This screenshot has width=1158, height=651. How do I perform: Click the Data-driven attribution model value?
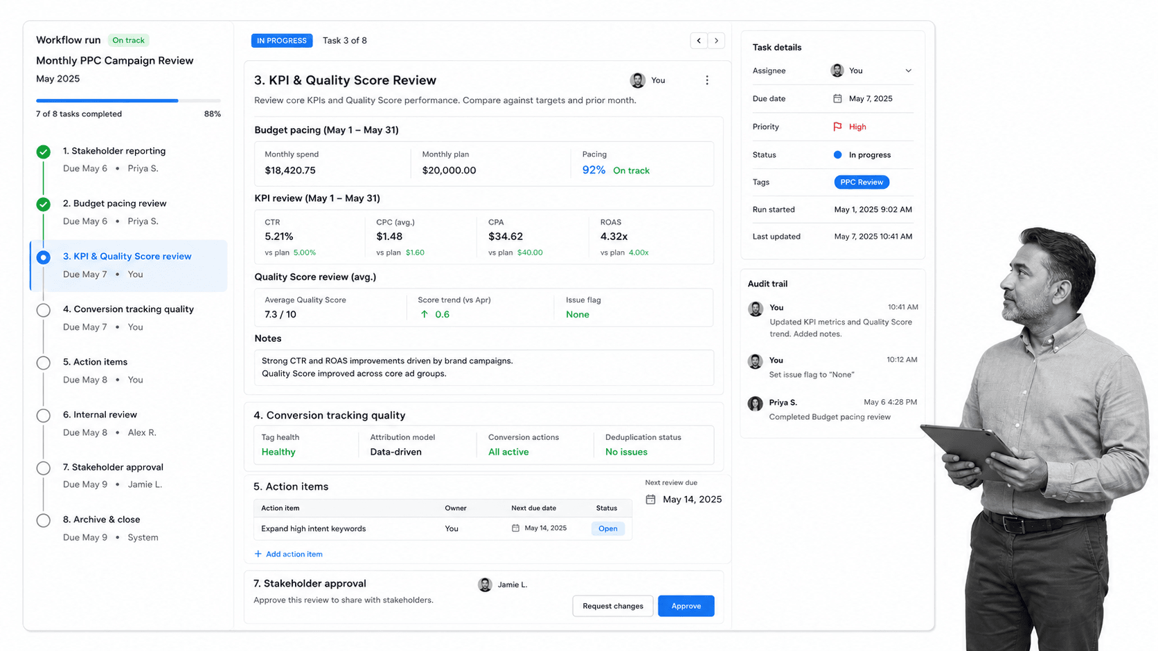pos(395,452)
